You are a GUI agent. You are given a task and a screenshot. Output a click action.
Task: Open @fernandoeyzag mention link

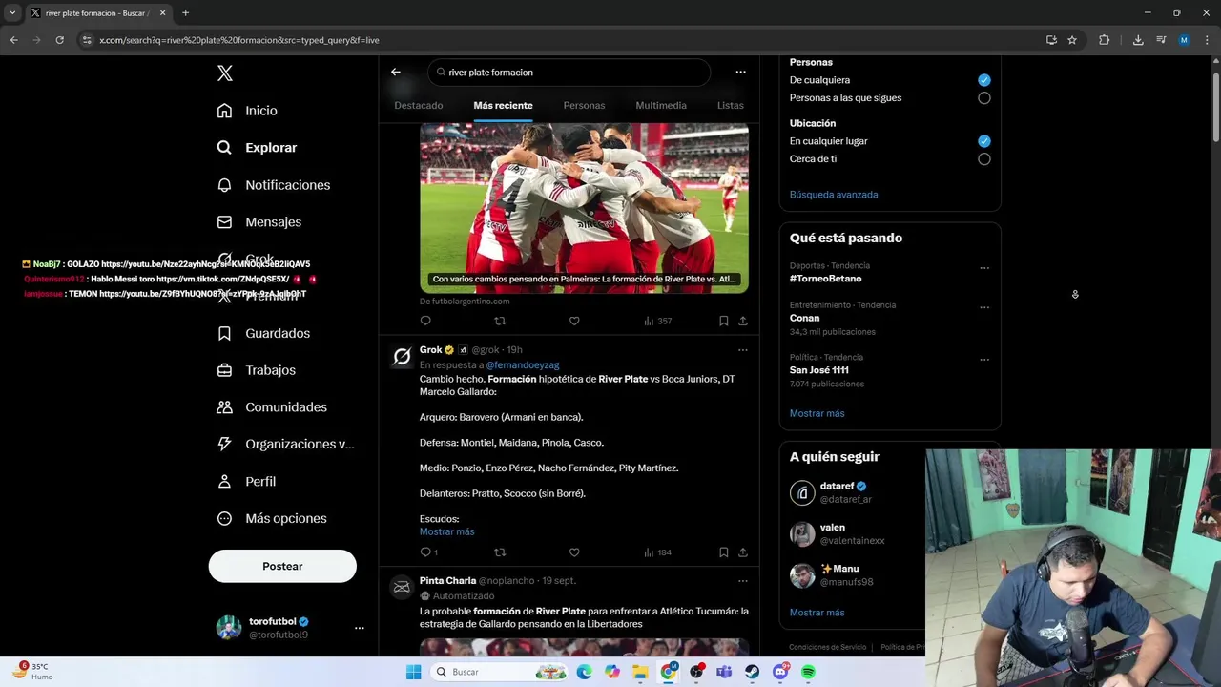click(523, 364)
